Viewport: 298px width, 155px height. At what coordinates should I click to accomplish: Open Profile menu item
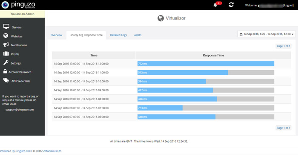pyautogui.click(x=15, y=54)
